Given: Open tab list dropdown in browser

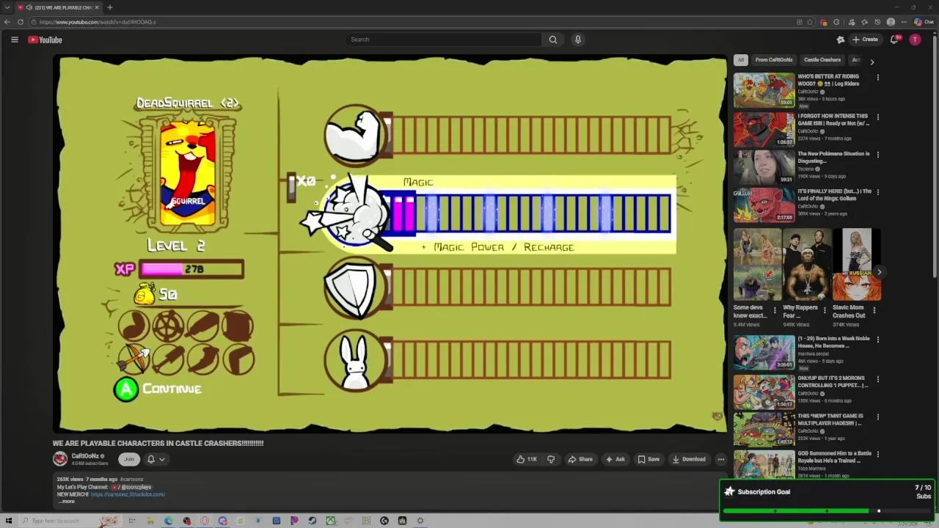Looking at the screenshot, I should pos(7,7).
